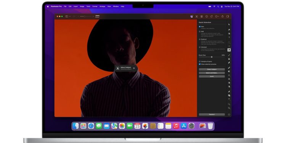Expand the dropdown arrow beside the layers sidebar icon
Screen dimensions: 286x143
(70, 16)
